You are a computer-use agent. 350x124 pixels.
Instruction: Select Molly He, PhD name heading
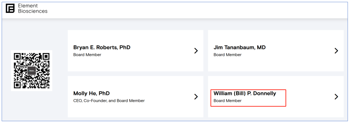91,93
